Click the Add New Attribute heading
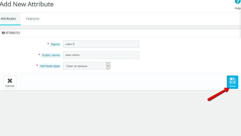Viewport: 241px width, 136px height. coord(27,4)
